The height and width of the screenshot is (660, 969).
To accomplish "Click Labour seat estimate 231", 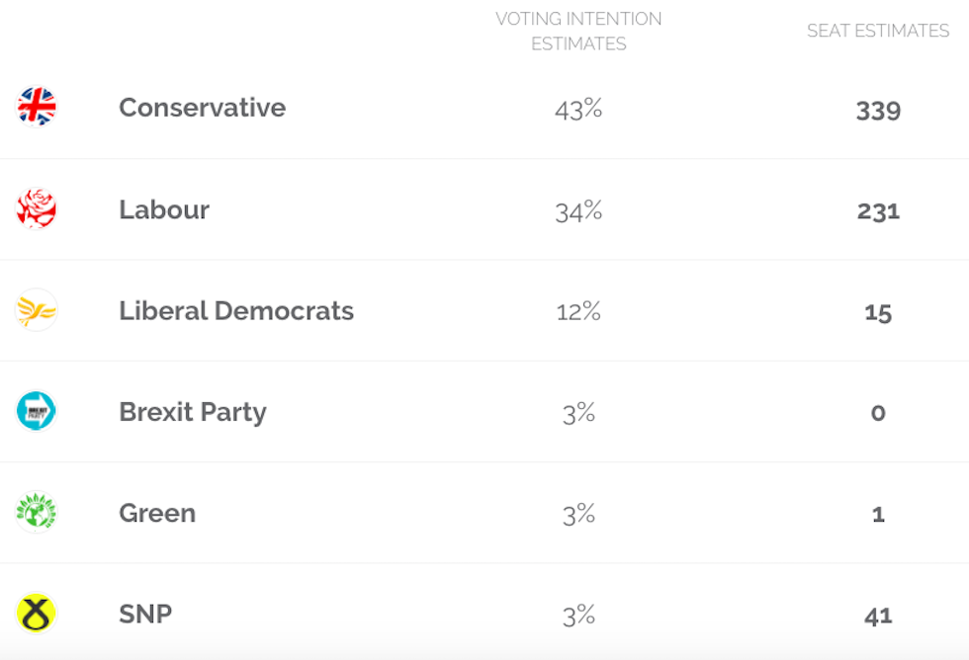I will (878, 210).
